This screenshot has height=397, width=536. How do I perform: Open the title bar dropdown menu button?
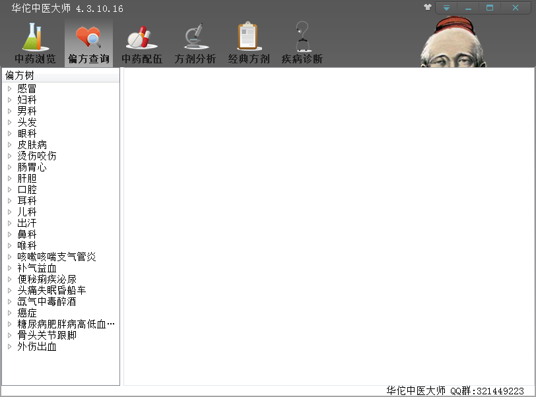(x=447, y=8)
